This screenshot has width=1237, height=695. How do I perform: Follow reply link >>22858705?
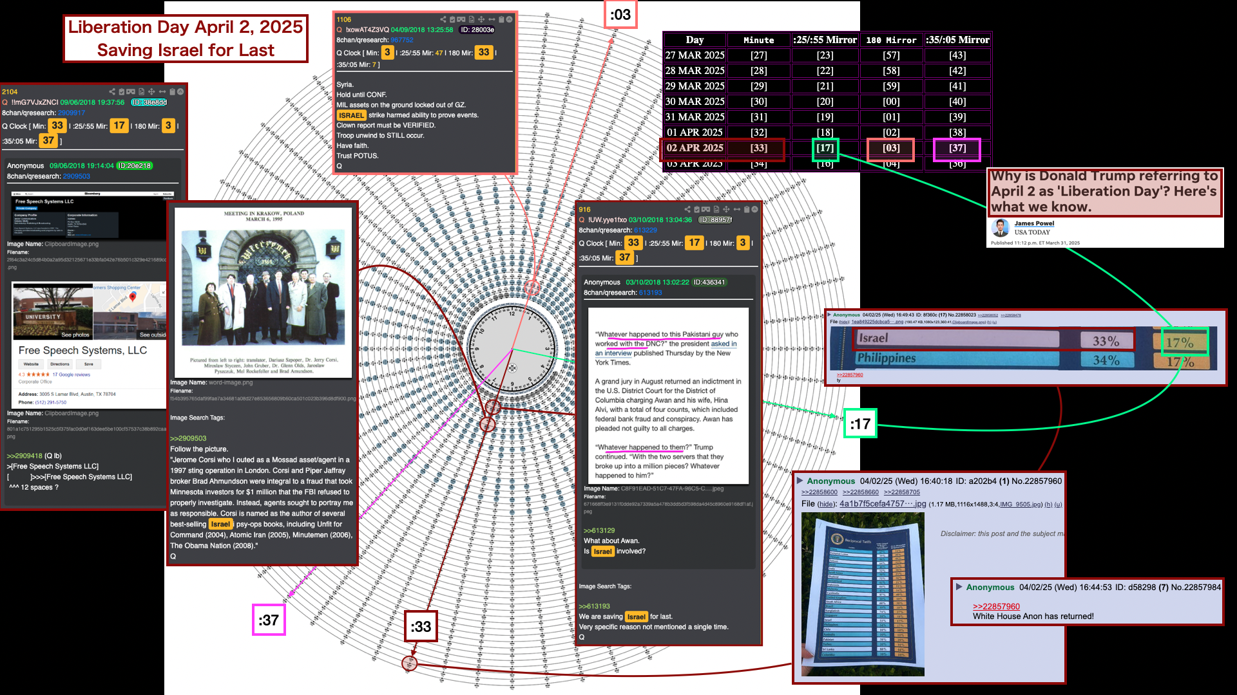[x=902, y=492]
